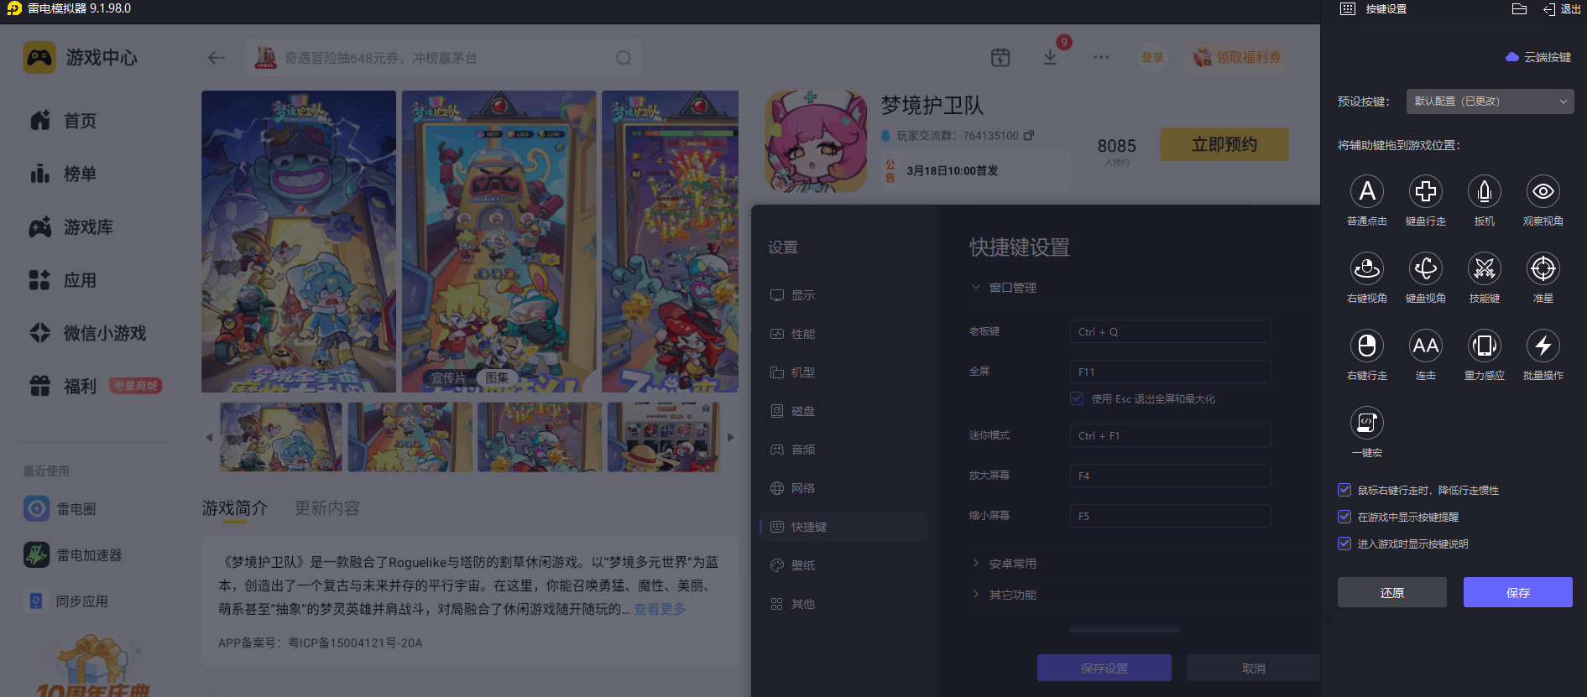The image size is (1587, 697).
Task: Select the 右键视角 right-click view icon
Action: click(1367, 268)
